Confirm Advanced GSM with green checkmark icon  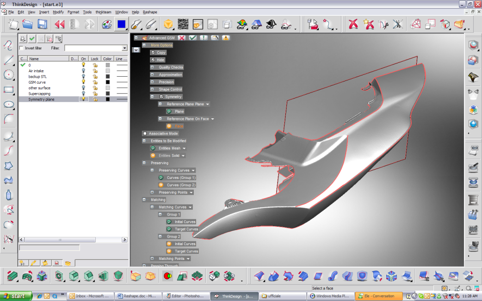192,38
